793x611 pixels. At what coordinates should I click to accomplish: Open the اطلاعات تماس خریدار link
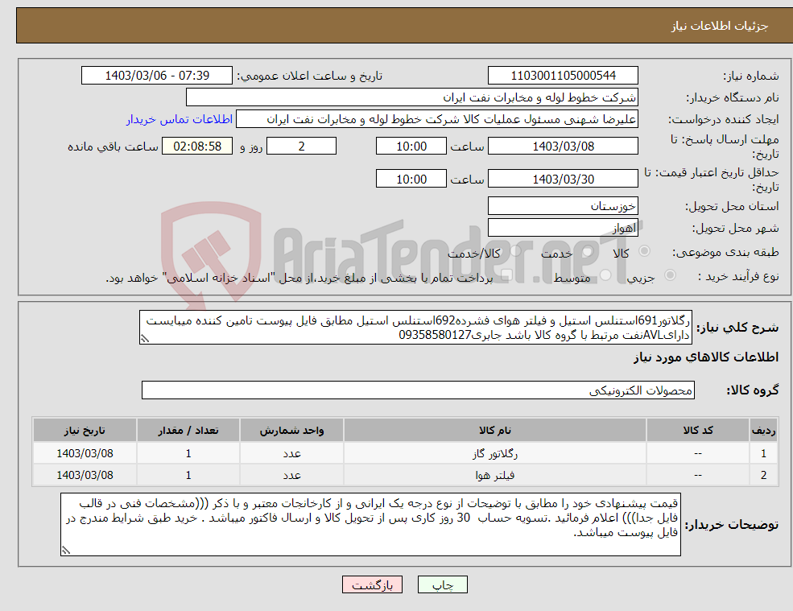click(180, 119)
